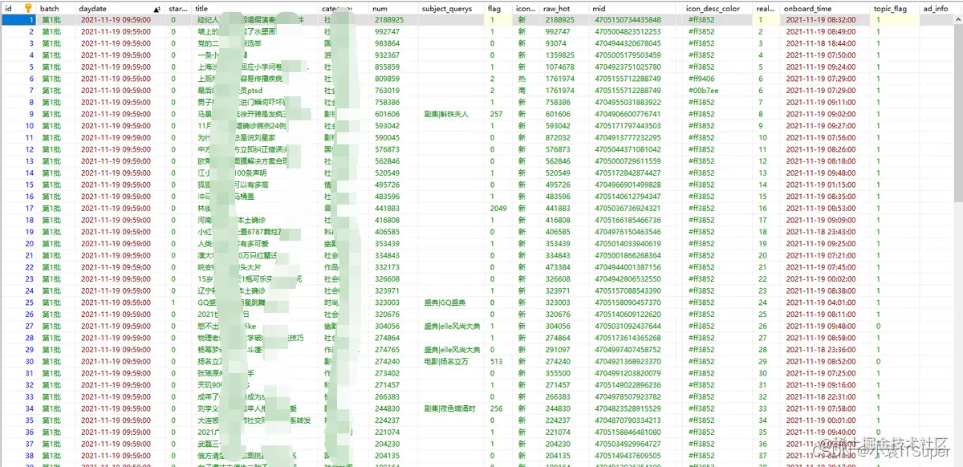This screenshot has height=467, width=963.
Task: Click the ad_info column header
Action: point(936,8)
